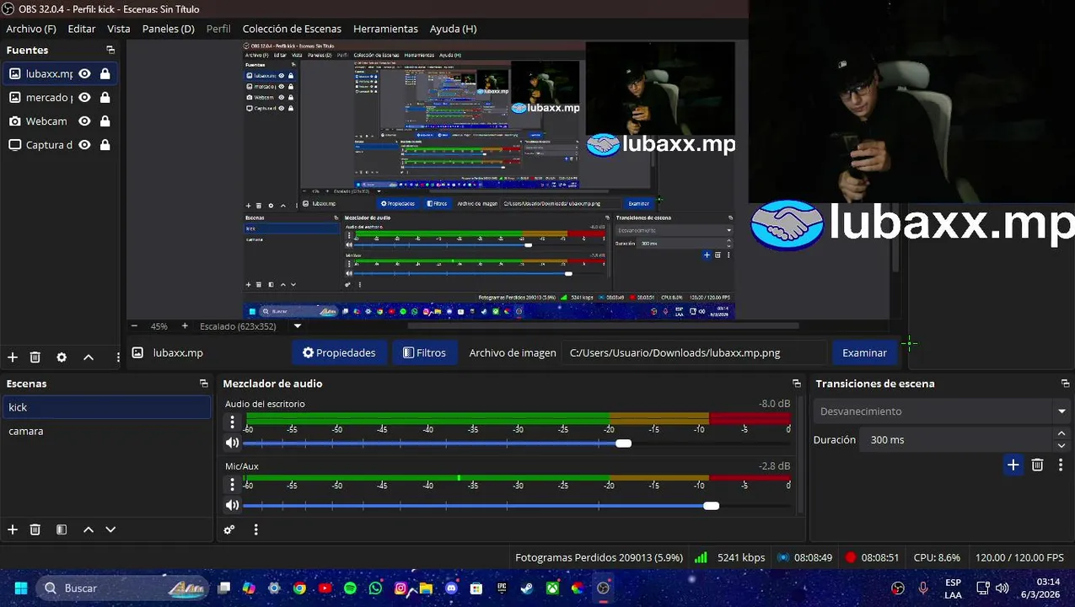The height and width of the screenshot is (607, 1075).
Task: Increase the transition Duración by one step
Action: (x=1062, y=433)
